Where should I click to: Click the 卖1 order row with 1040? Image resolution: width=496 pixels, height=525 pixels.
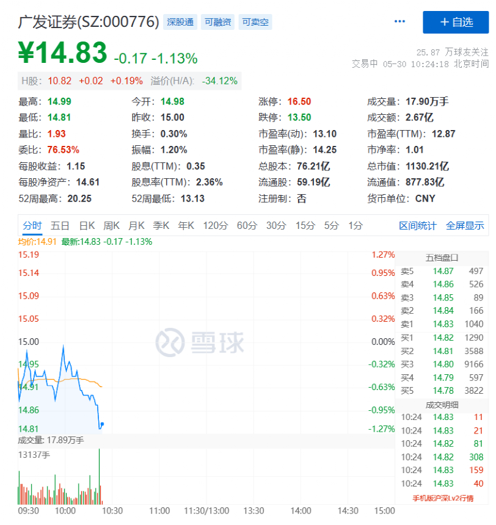pyautogui.click(x=442, y=324)
